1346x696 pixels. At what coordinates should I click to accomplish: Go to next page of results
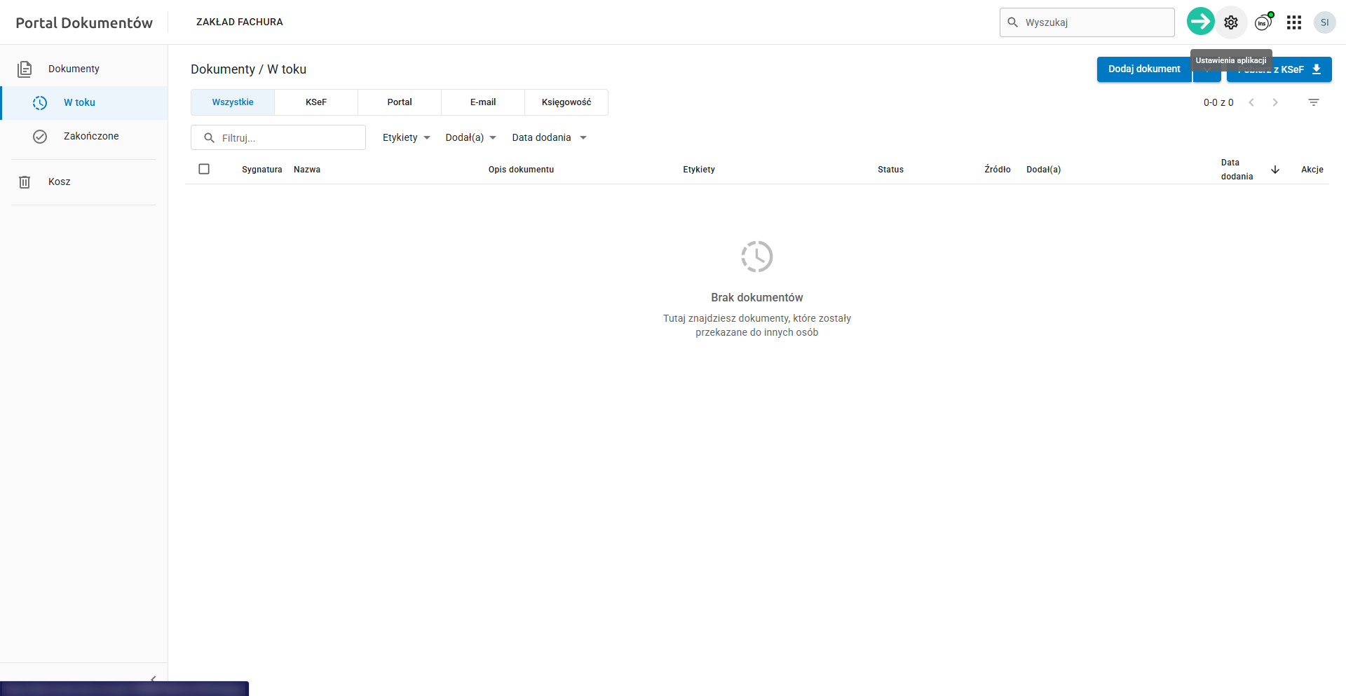click(1275, 102)
